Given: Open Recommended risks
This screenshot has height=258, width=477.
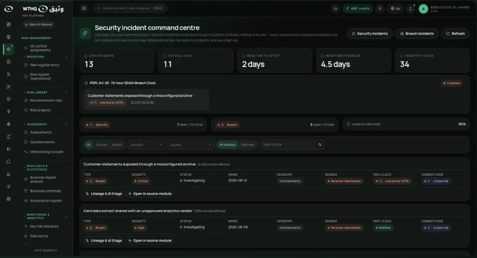Looking at the screenshot, I should (x=46, y=101).
